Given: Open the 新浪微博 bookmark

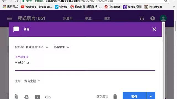Looking at the screenshot, I should tap(86, 7).
